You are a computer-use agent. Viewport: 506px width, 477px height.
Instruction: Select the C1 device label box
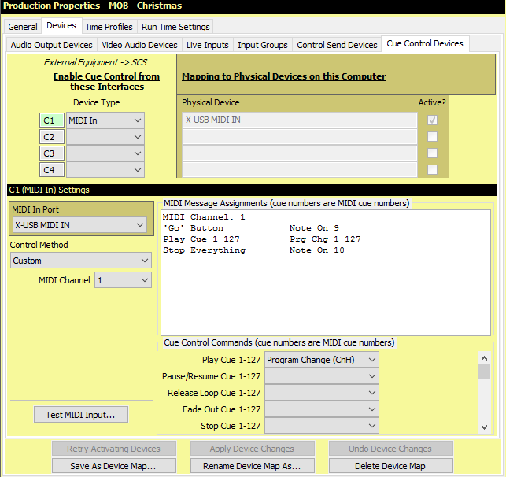[50, 120]
